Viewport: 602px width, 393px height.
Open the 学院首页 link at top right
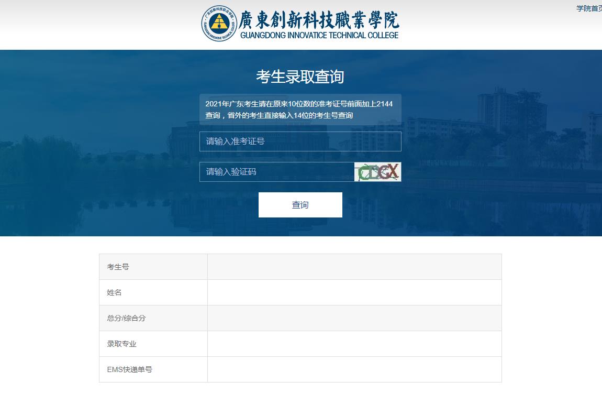click(x=589, y=8)
